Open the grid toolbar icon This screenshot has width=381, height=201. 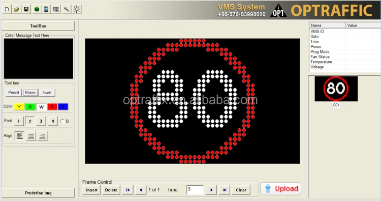click(56, 10)
